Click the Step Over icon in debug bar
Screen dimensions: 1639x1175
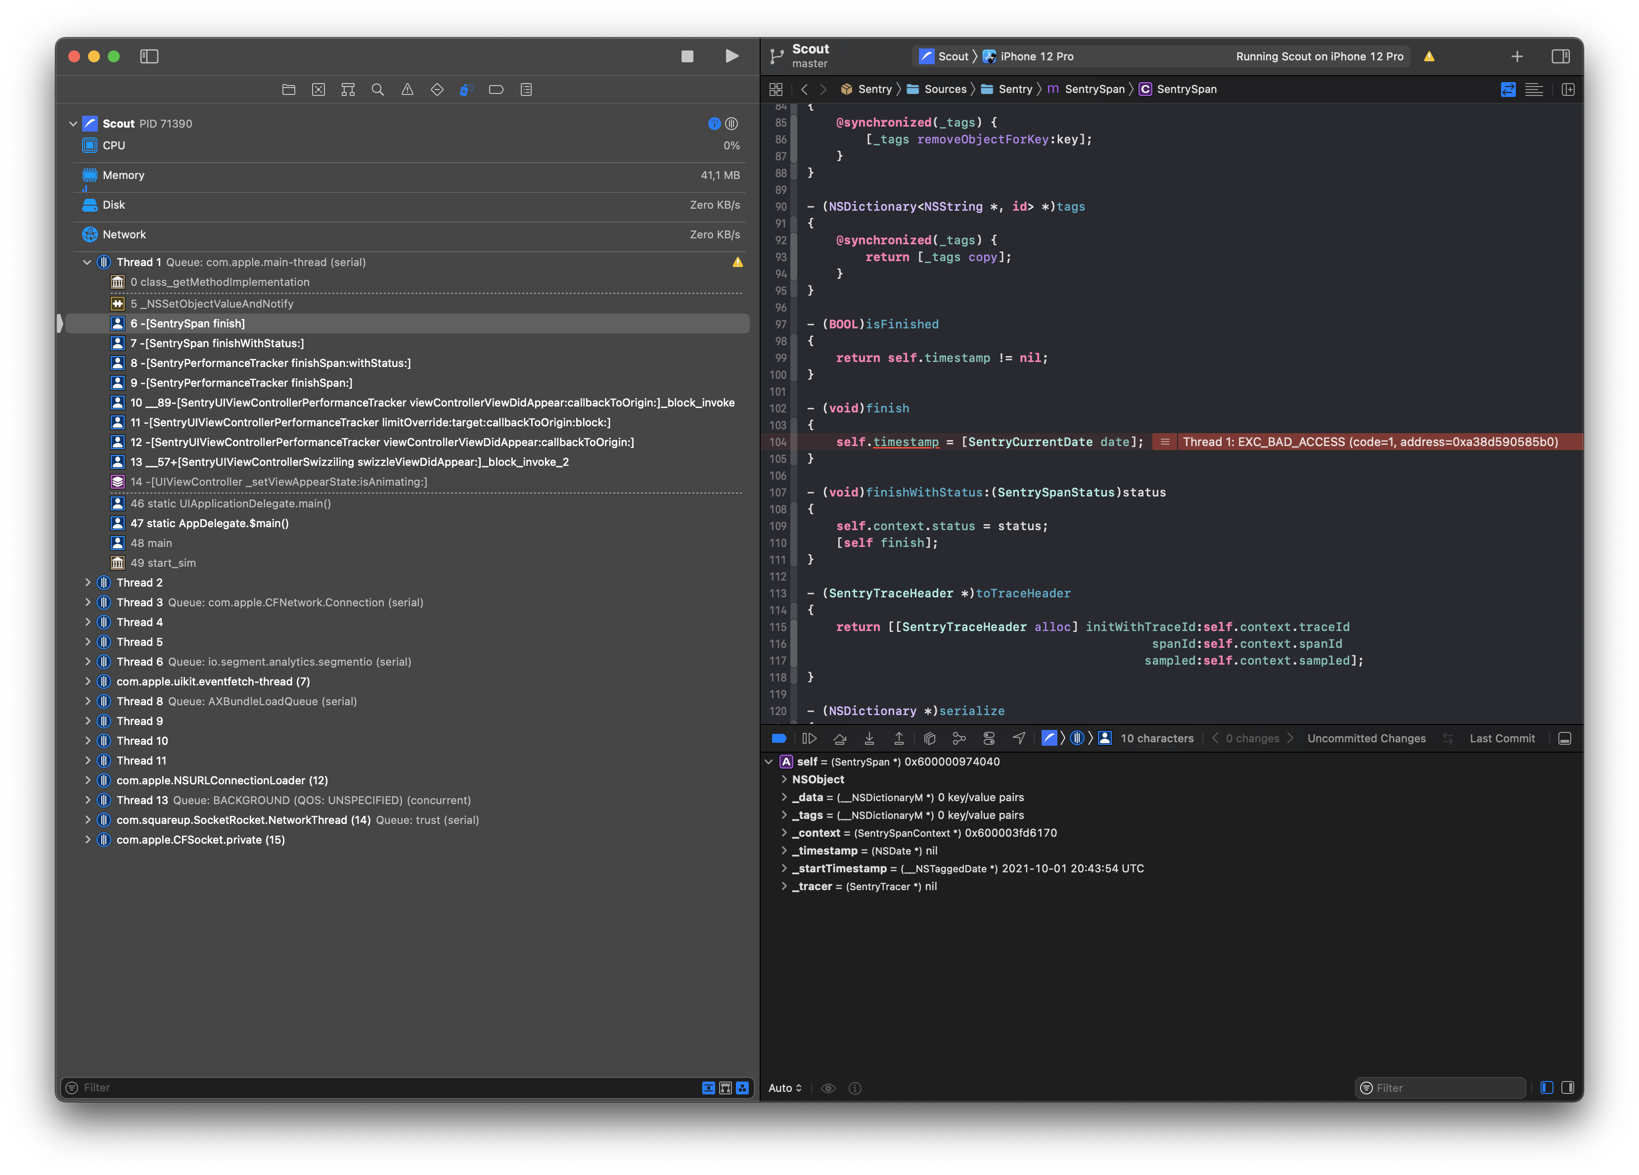click(840, 738)
